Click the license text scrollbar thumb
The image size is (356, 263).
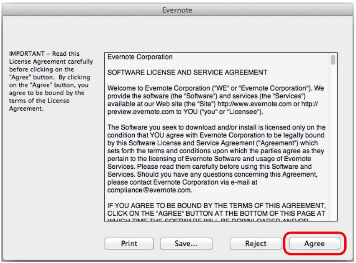click(x=333, y=60)
